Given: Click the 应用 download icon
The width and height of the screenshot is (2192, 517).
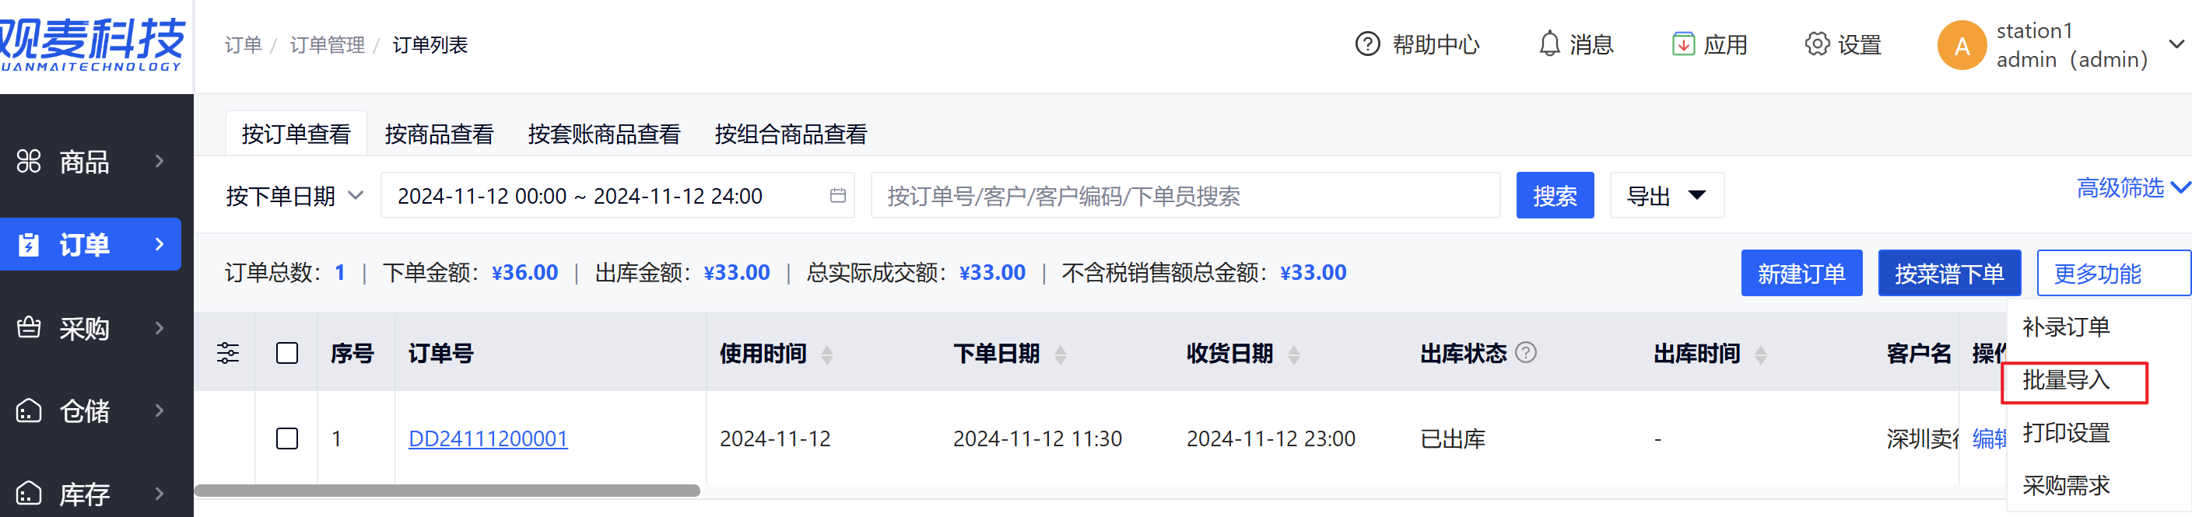Looking at the screenshot, I should [x=1682, y=44].
